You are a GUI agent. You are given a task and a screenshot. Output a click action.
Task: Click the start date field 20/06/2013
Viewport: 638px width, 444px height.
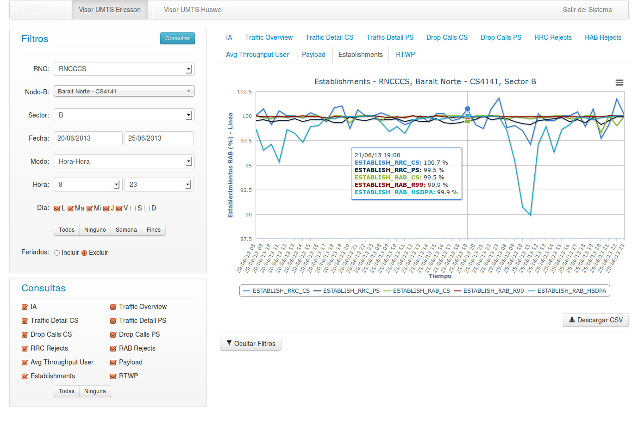tap(88, 138)
